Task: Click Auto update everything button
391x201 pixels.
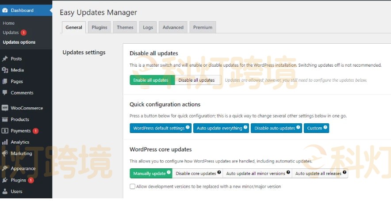Action: [x=221, y=128]
